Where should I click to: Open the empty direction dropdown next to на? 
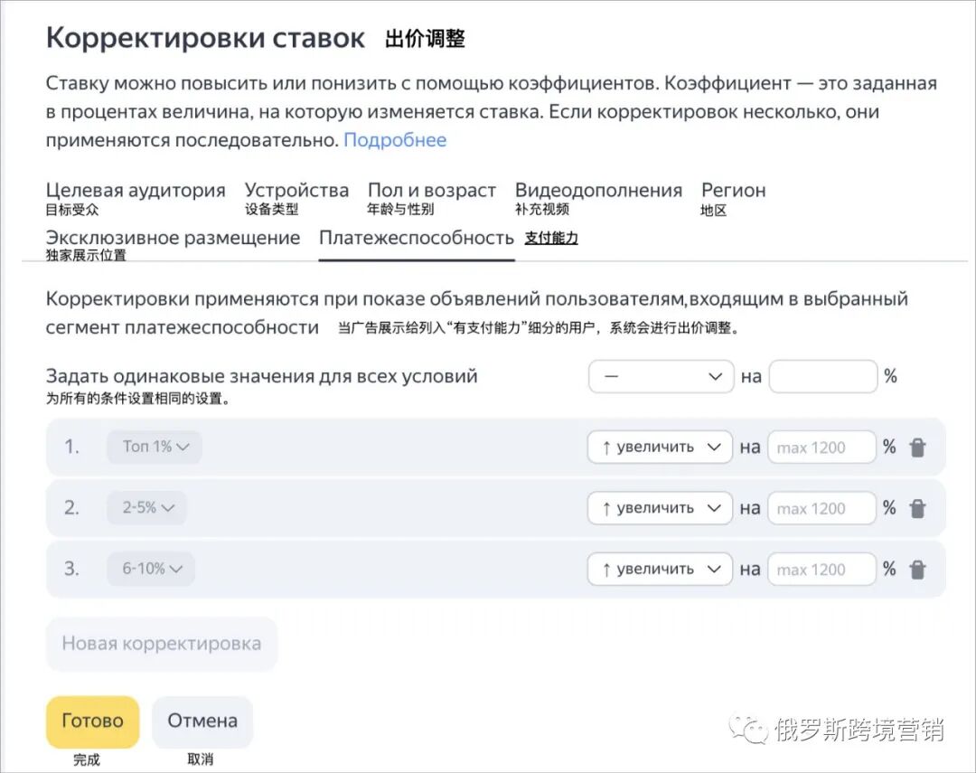(661, 376)
